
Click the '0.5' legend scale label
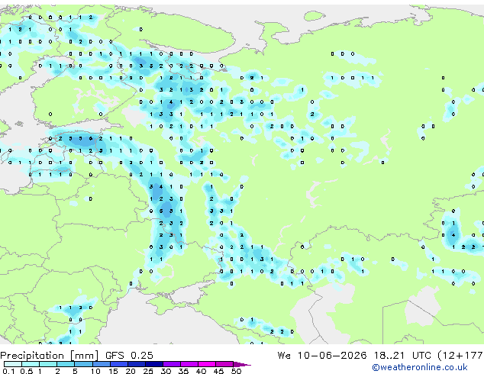pos(26,371)
